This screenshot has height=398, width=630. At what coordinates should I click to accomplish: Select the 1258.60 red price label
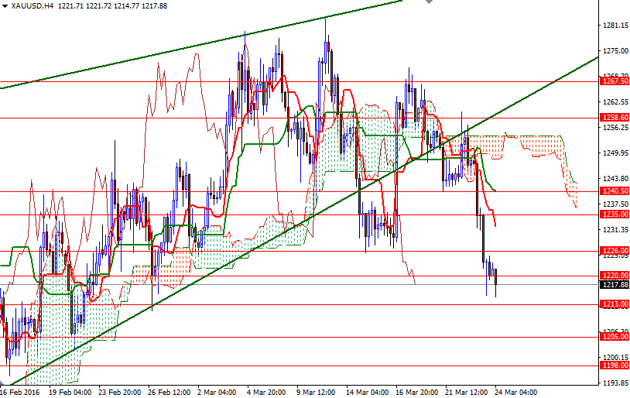coord(615,118)
